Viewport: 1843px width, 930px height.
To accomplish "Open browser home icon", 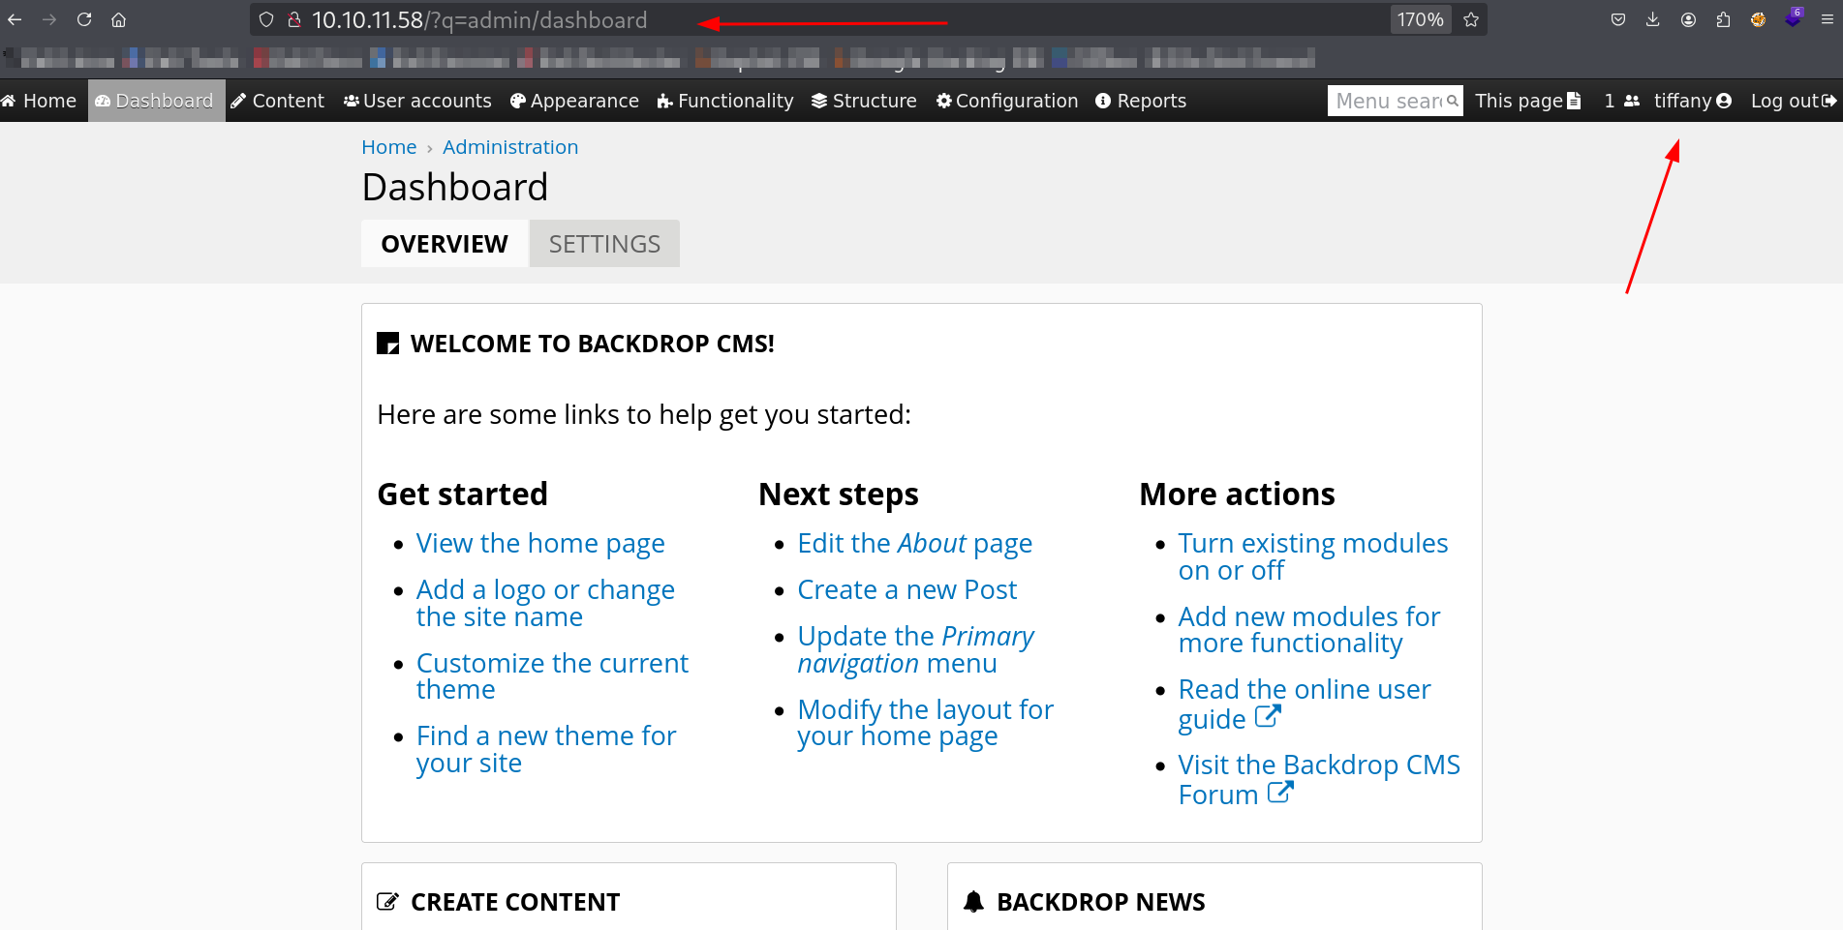I will [118, 19].
